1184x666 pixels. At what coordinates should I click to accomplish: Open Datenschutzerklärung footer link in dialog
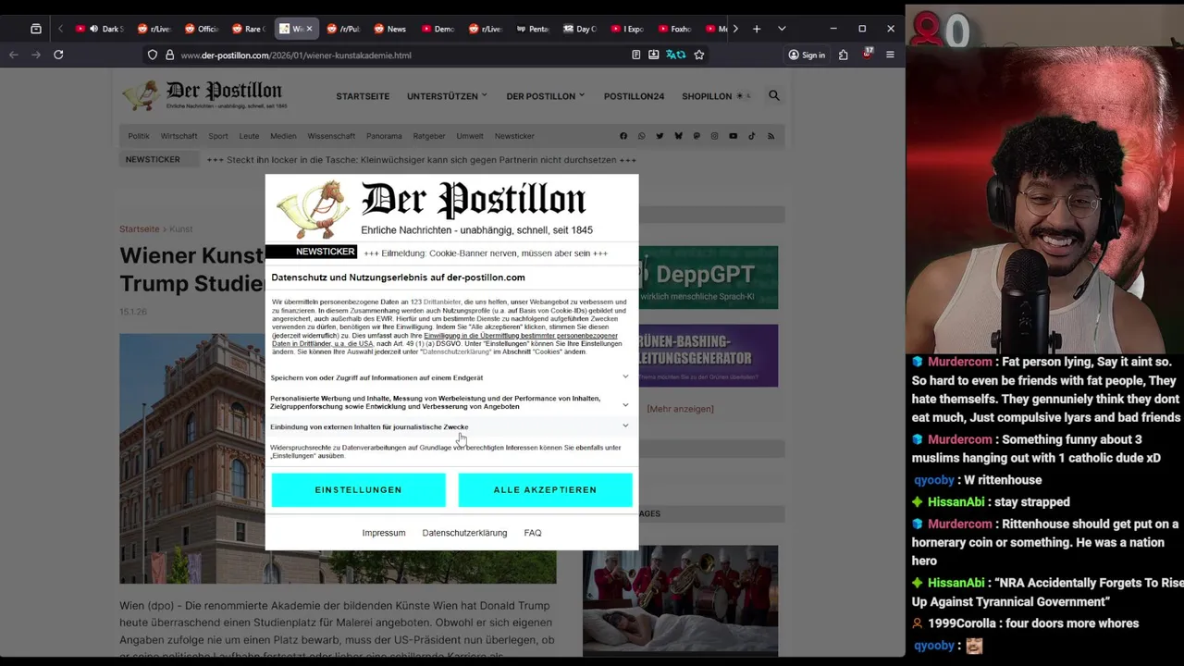tap(464, 533)
